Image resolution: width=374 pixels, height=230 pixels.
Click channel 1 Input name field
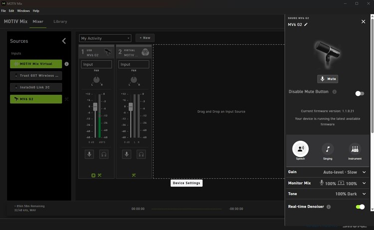point(96,64)
